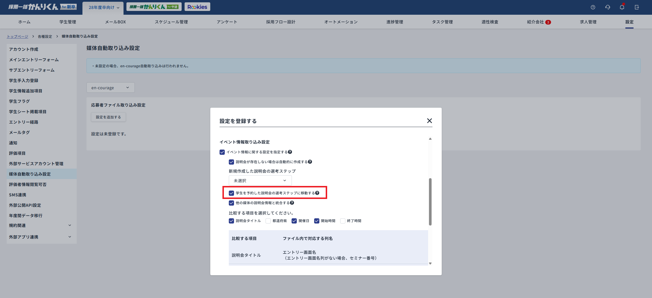Click the dialog's vertical scrollbar thumb
Image resolution: width=652 pixels, height=298 pixels.
(430, 202)
